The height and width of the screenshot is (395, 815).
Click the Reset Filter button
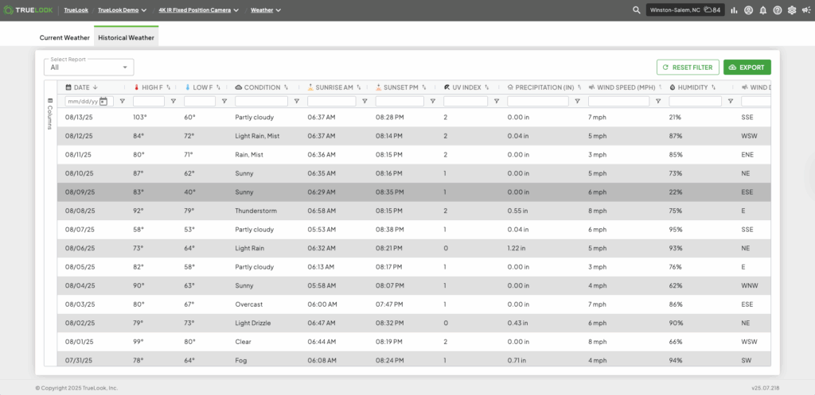click(688, 68)
